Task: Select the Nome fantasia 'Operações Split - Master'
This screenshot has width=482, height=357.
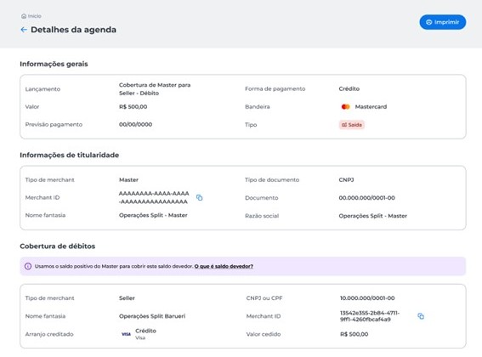Action: [x=153, y=215]
